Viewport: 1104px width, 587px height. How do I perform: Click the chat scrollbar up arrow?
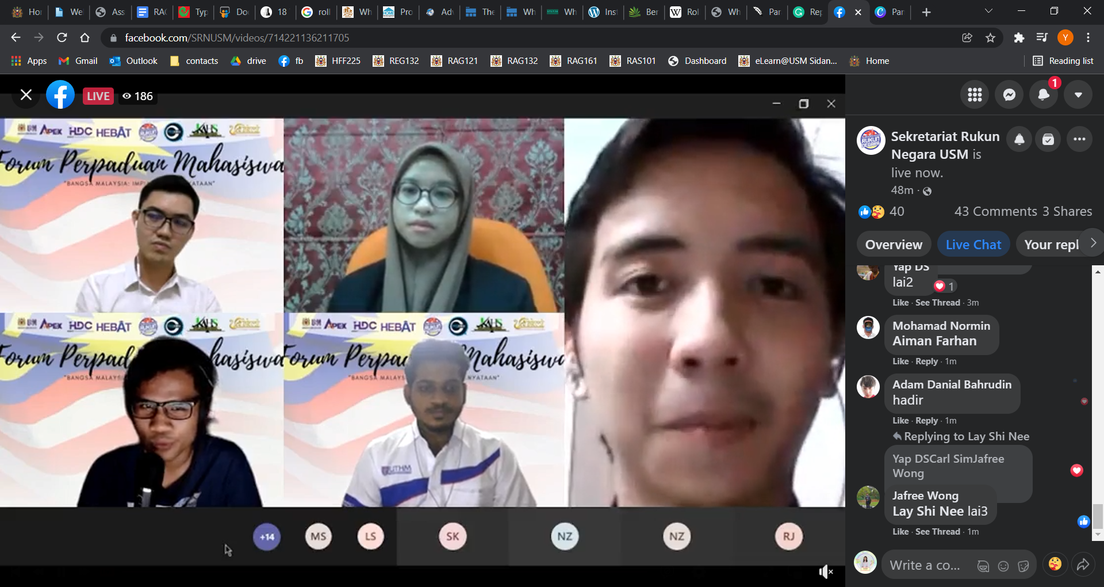point(1098,271)
